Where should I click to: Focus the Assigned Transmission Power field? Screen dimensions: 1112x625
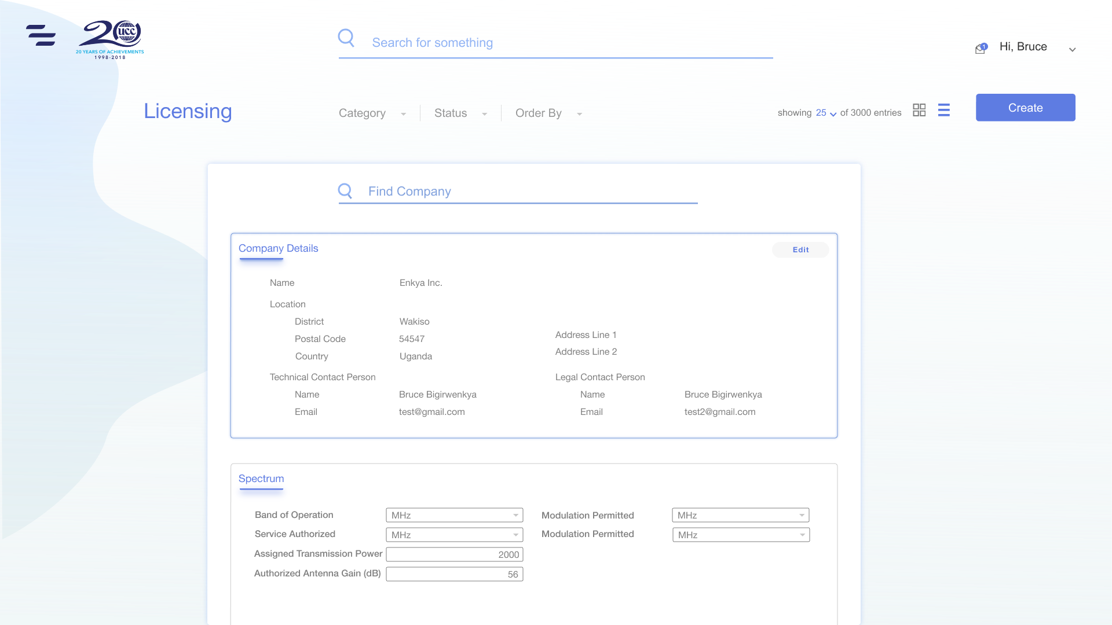coord(455,554)
